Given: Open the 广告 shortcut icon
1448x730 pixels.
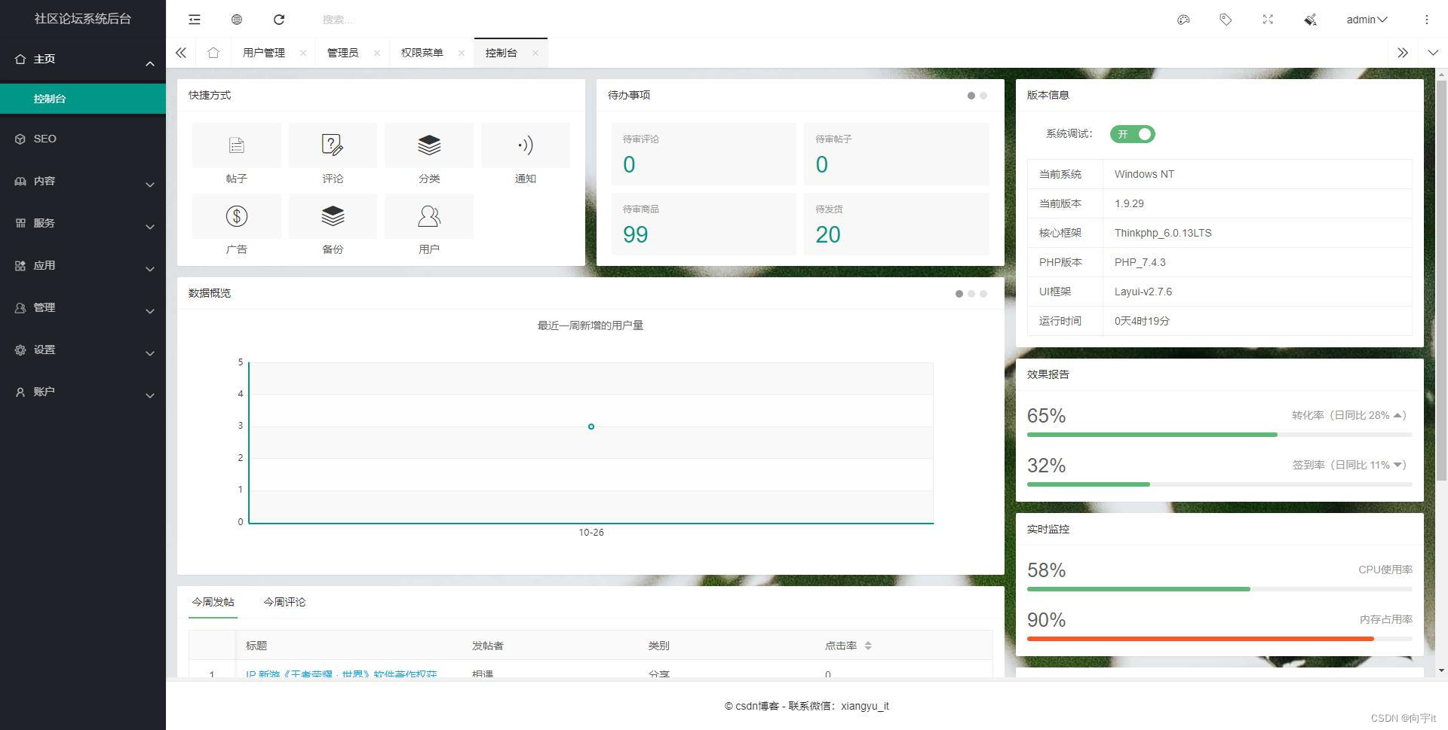Looking at the screenshot, I should point(236,216).
